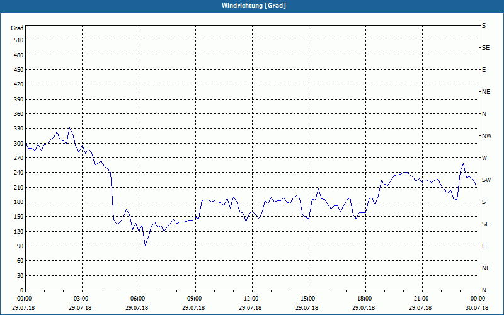Viewport: 504px width, 315px height.
Task: Select the '06:00' time label
Action: pos(137,299)
